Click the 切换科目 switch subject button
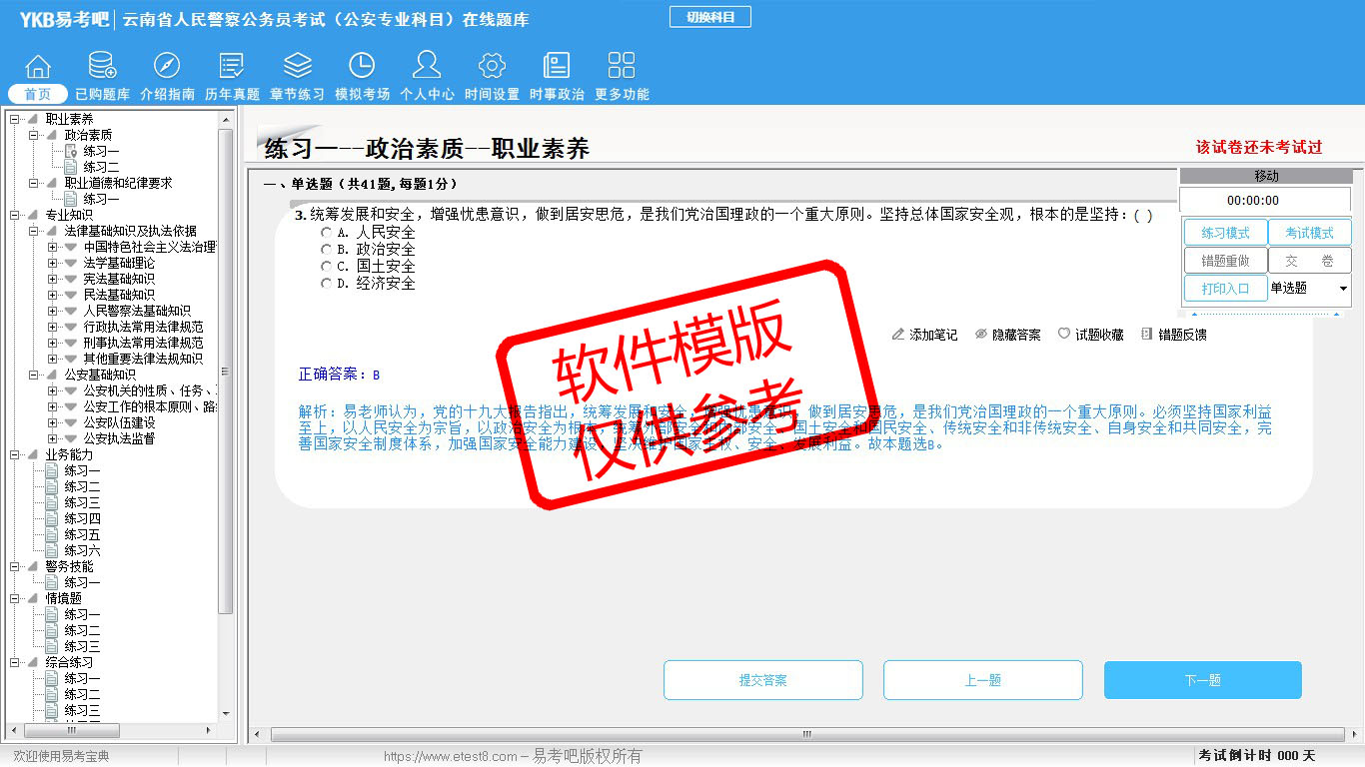Viewport: 1365px width, 767px height. coord(710,17)
